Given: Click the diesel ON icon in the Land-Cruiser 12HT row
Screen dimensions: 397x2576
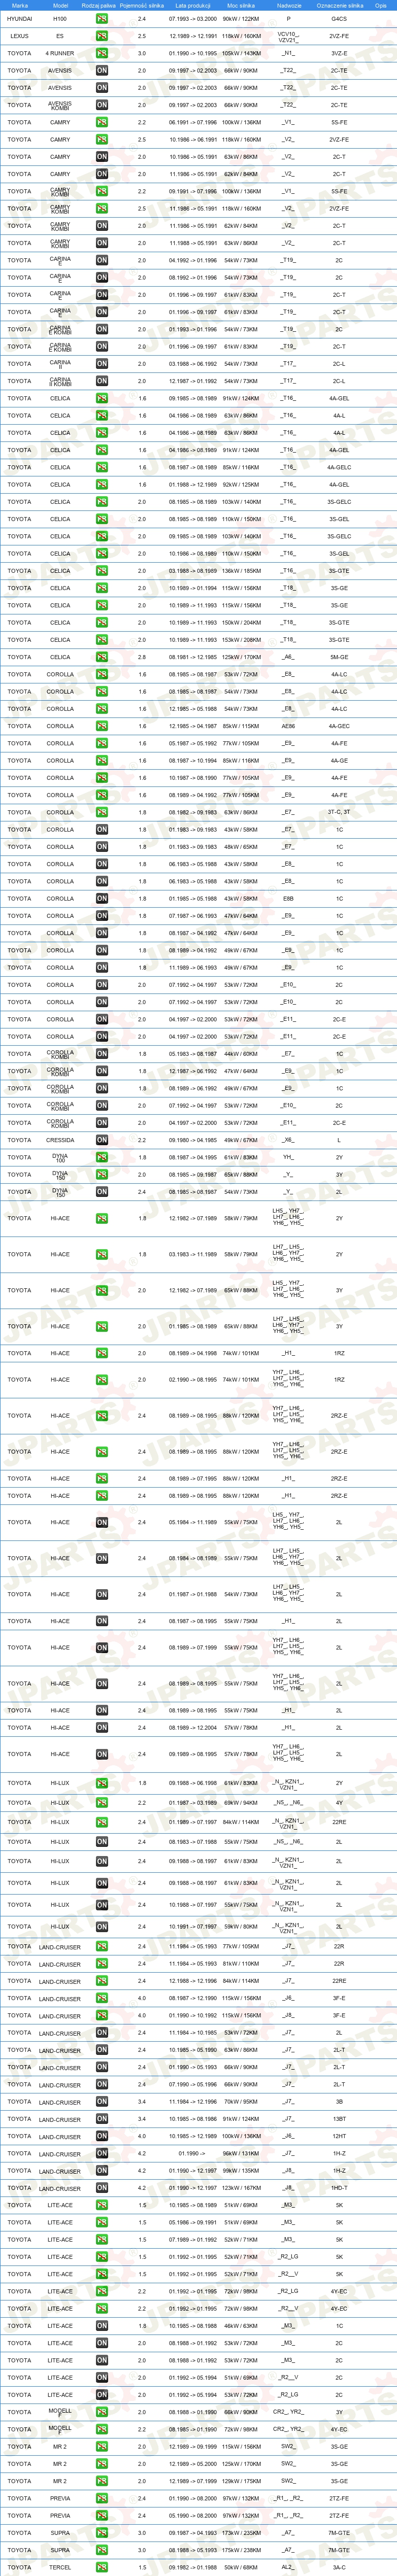Looking at the screenshot, I should pyautogui.click(x=102, y=2136).
